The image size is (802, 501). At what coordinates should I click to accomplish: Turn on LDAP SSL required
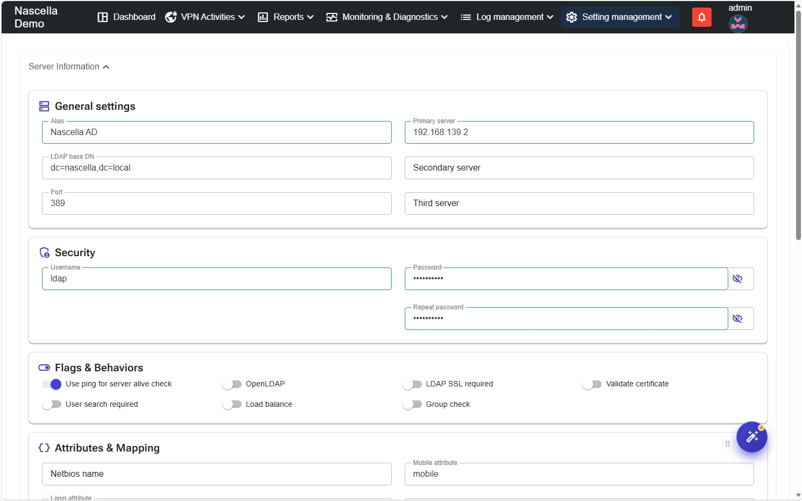pyautogui.click(x=412, y=384)
